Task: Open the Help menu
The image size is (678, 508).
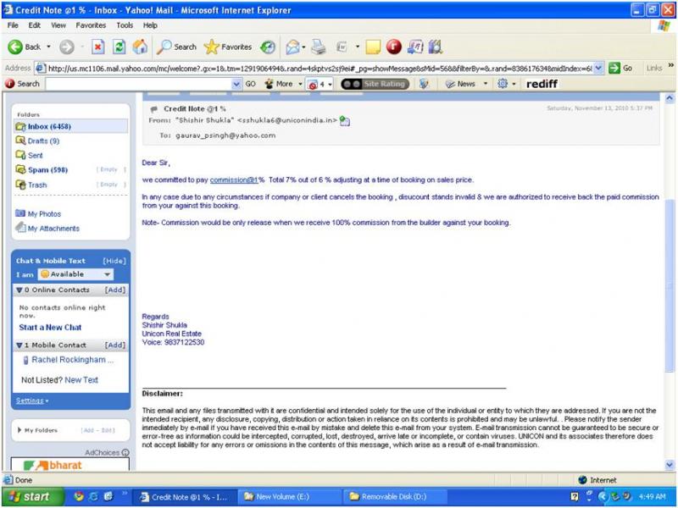Action: [x=150, y=25]
